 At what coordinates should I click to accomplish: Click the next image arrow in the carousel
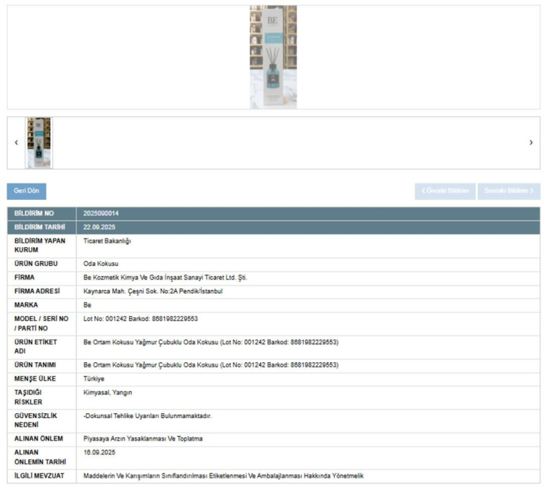tap(531, 143)
